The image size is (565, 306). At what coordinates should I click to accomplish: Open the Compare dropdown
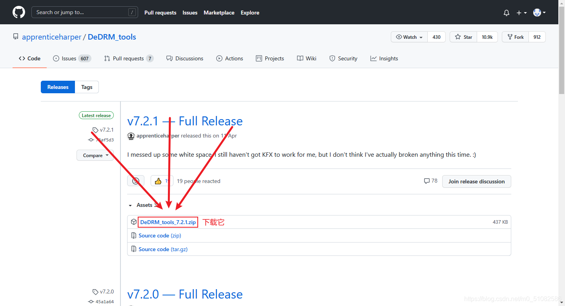coord(95,155)
